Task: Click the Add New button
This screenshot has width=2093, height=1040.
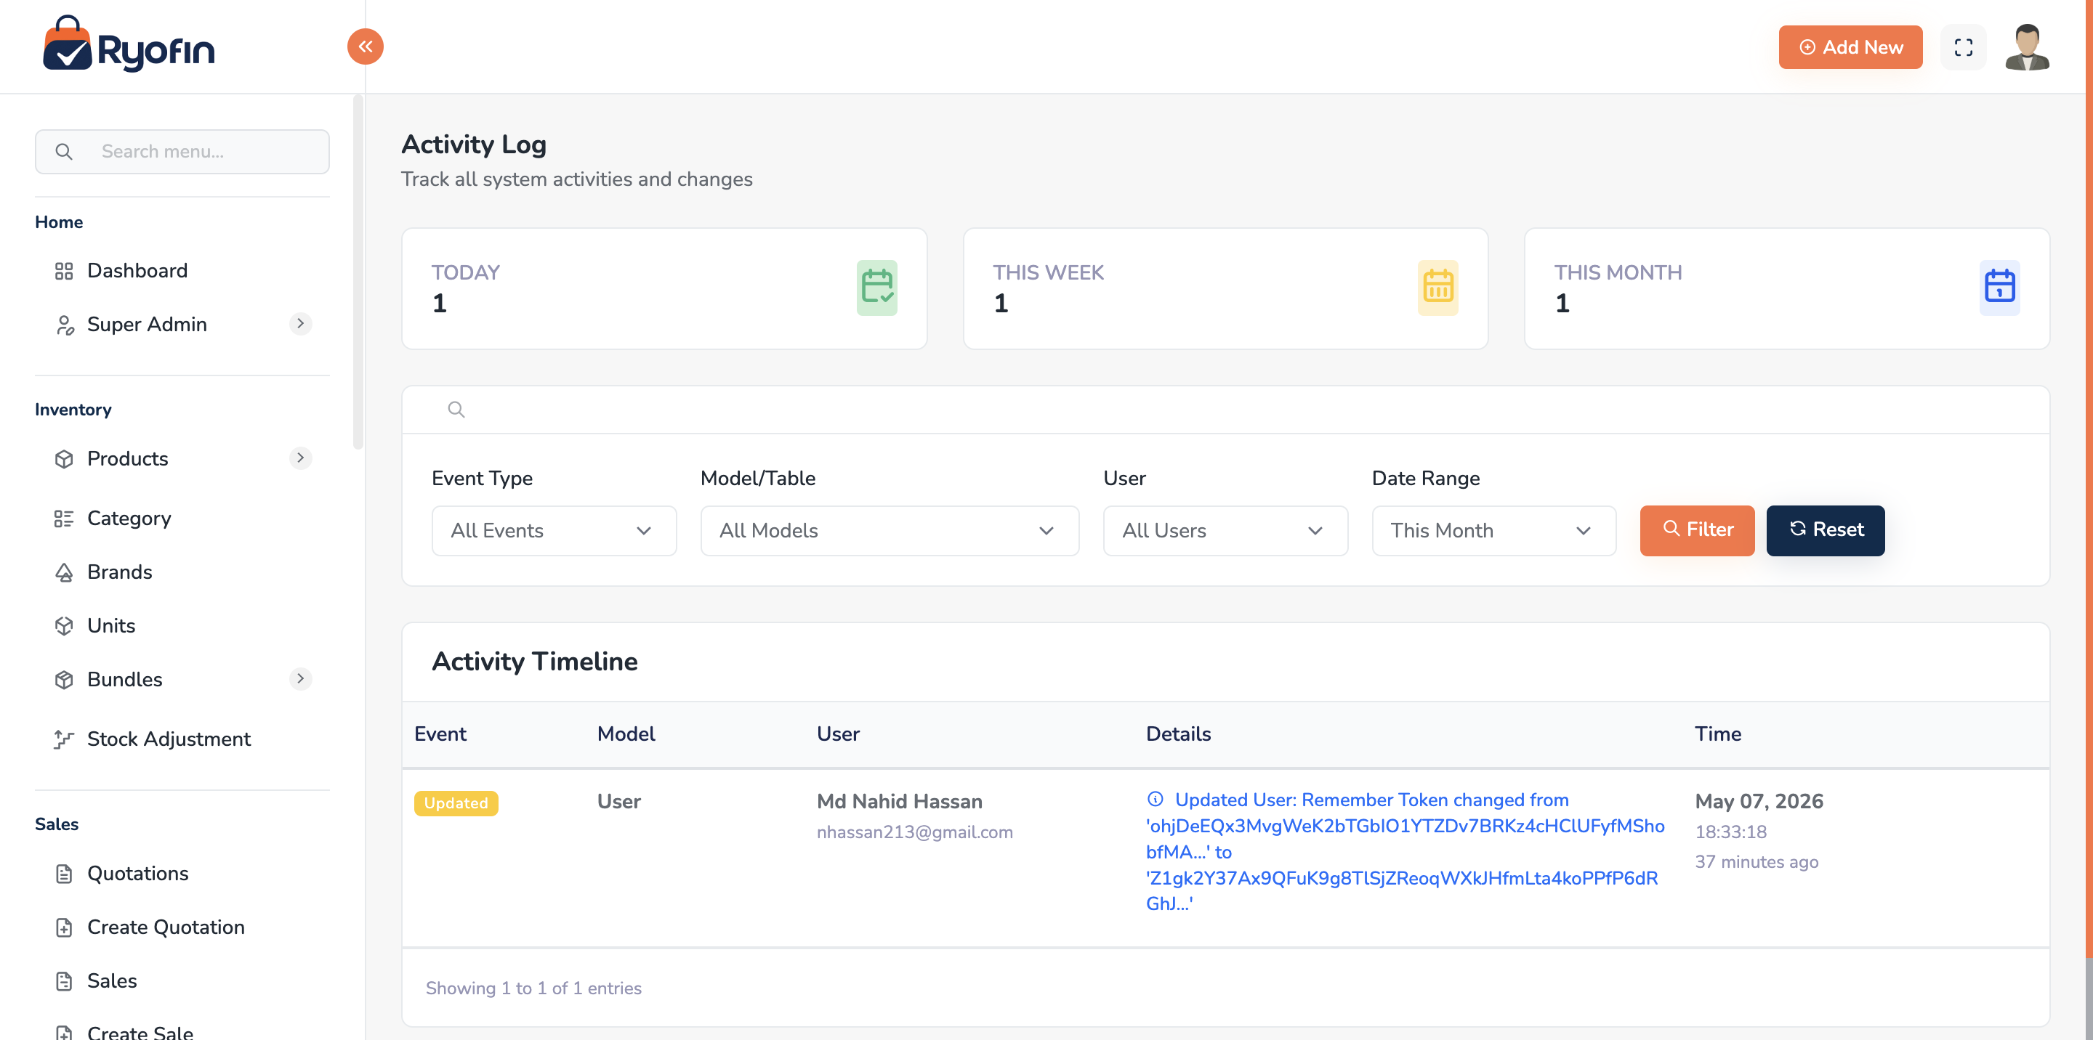Action: (1850, 47)
